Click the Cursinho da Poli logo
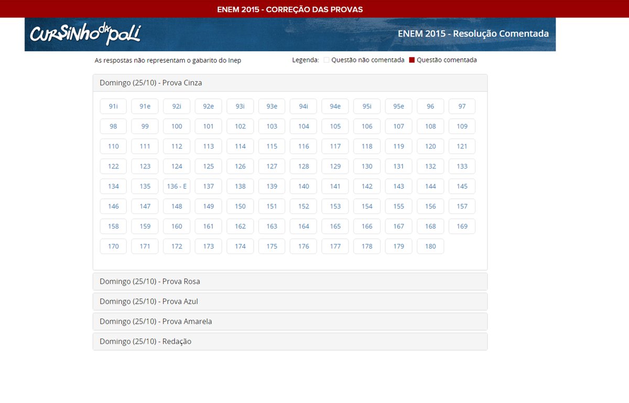 click(85, 35)
